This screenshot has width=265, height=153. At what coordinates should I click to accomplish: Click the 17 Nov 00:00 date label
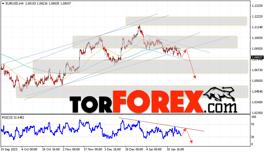[x=93, y=149]
